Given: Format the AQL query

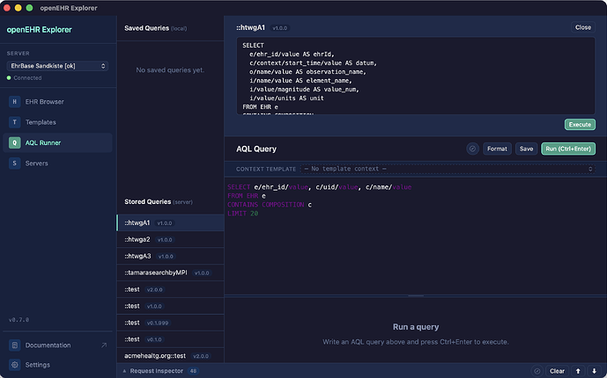Looking at the screenshot, I should click(x=497, y=149).
